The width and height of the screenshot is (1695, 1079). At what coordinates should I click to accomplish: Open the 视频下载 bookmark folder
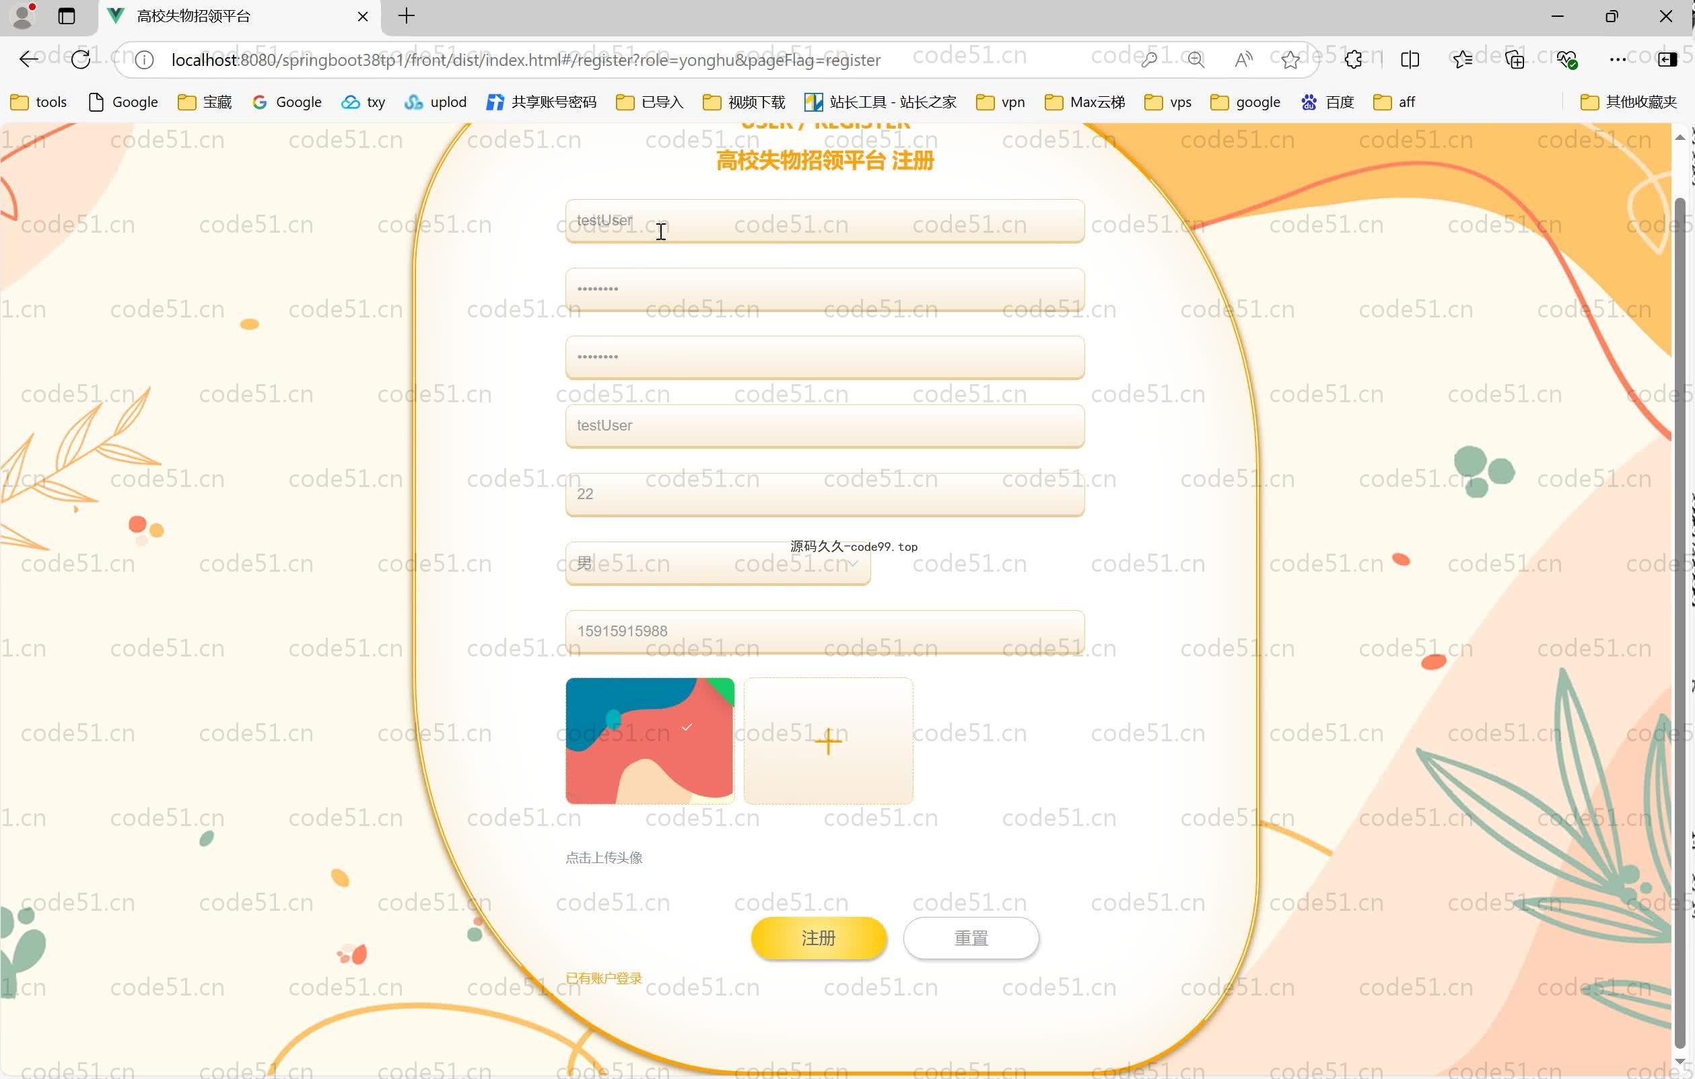[x=744, y=102]
